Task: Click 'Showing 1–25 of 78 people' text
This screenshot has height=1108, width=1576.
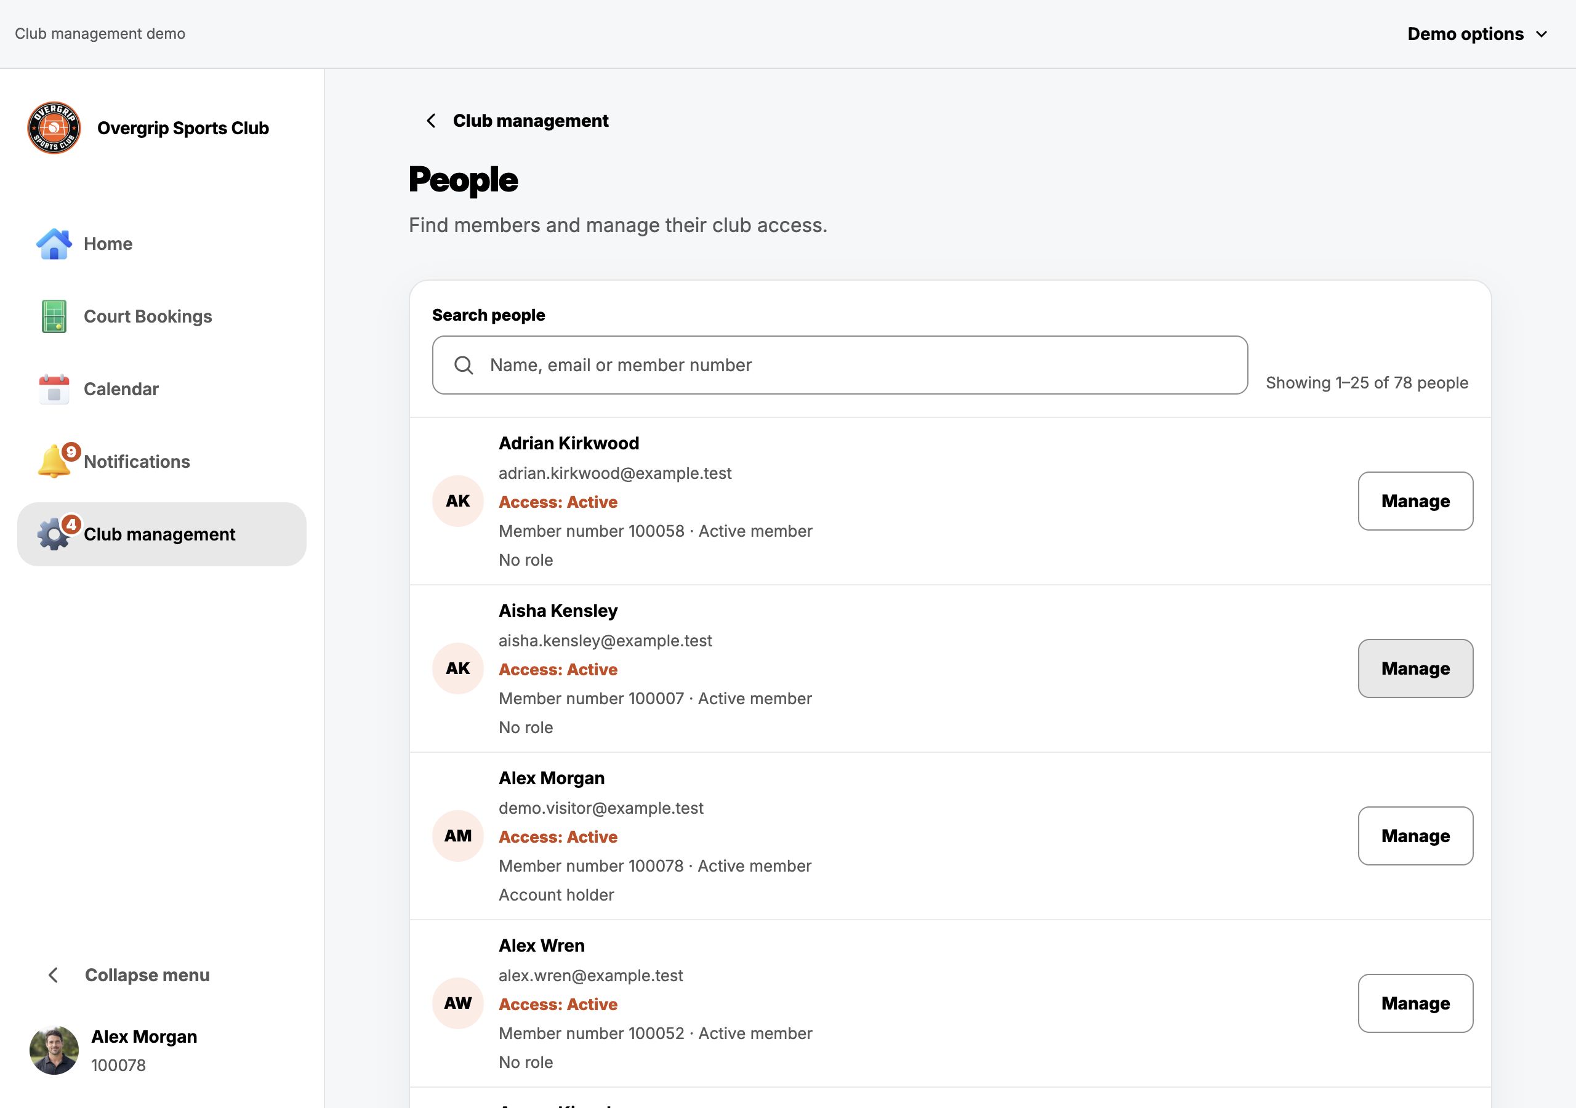Action: pyautogui.click(x=1367, y=383)
